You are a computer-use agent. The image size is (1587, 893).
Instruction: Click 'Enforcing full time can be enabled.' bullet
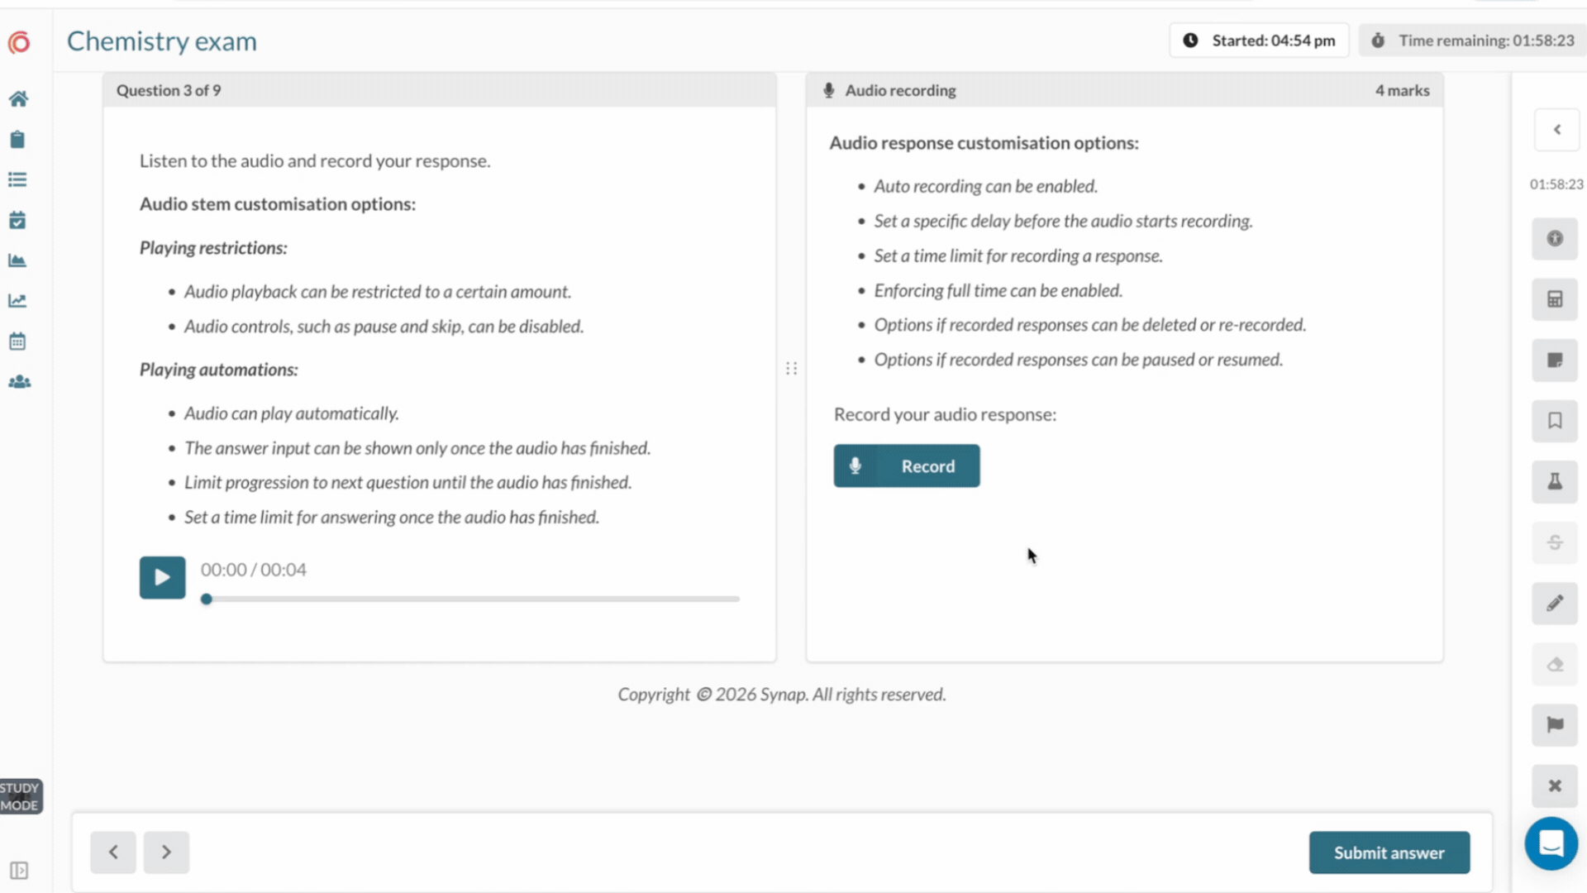click(998, 290)
